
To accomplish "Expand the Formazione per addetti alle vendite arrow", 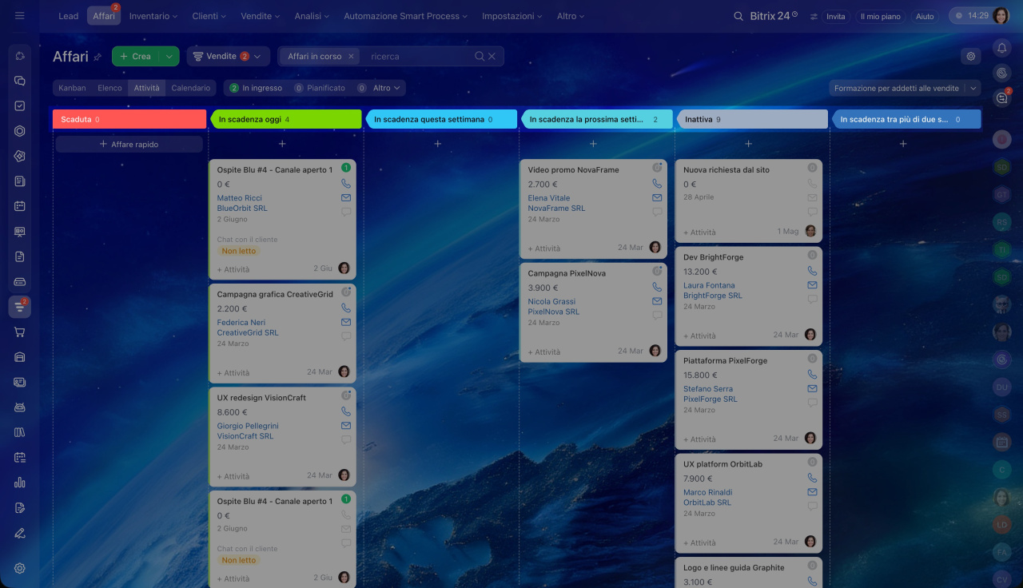I will pyautogui.click(x=973, y=89).
